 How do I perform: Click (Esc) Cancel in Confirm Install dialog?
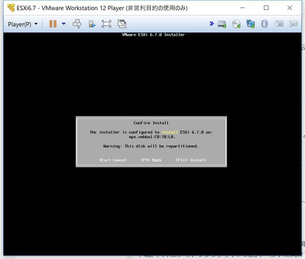113,160
